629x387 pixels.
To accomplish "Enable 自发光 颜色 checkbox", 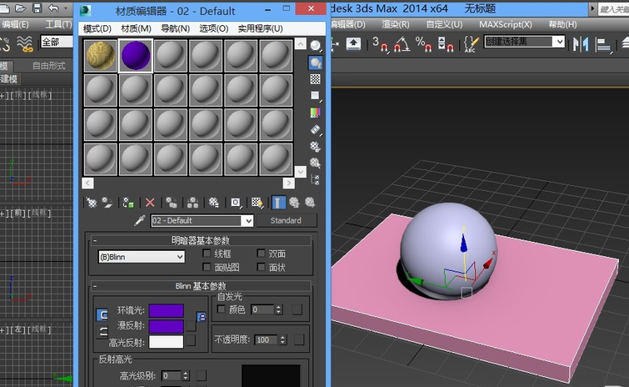I will click(x=221, y=309).
